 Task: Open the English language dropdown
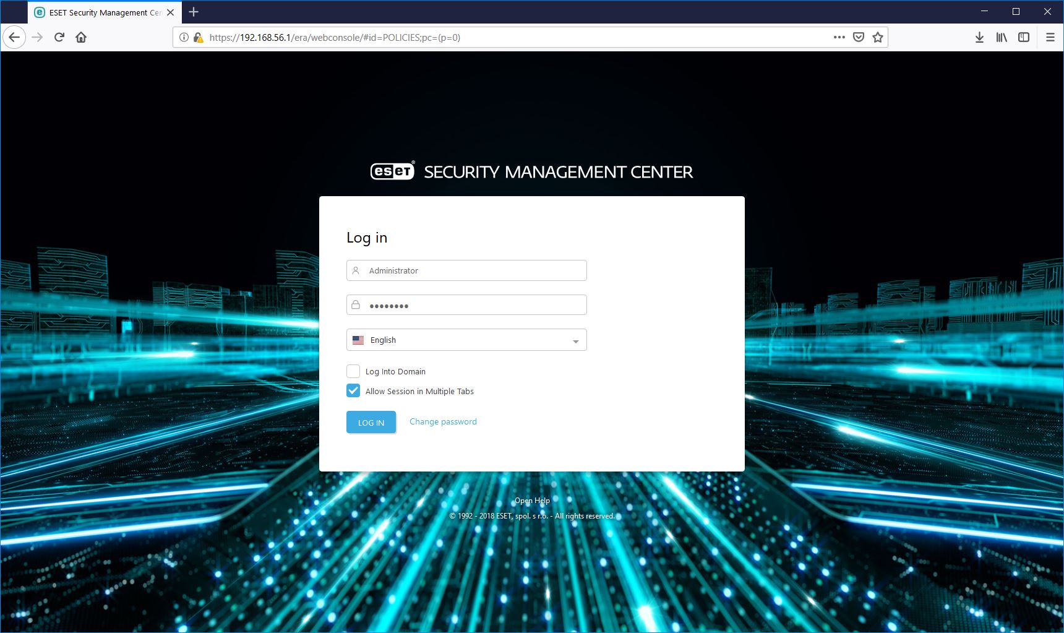point(466,339)
